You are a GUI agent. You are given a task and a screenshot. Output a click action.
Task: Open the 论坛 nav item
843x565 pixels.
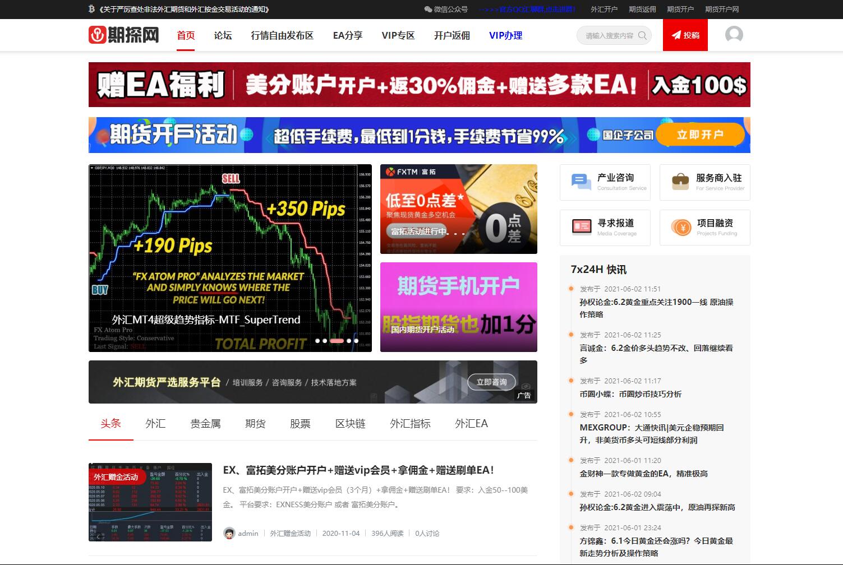[223, 35]
